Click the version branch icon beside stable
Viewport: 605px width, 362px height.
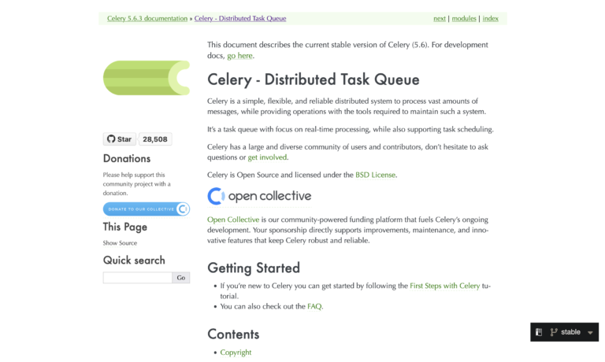554,332
